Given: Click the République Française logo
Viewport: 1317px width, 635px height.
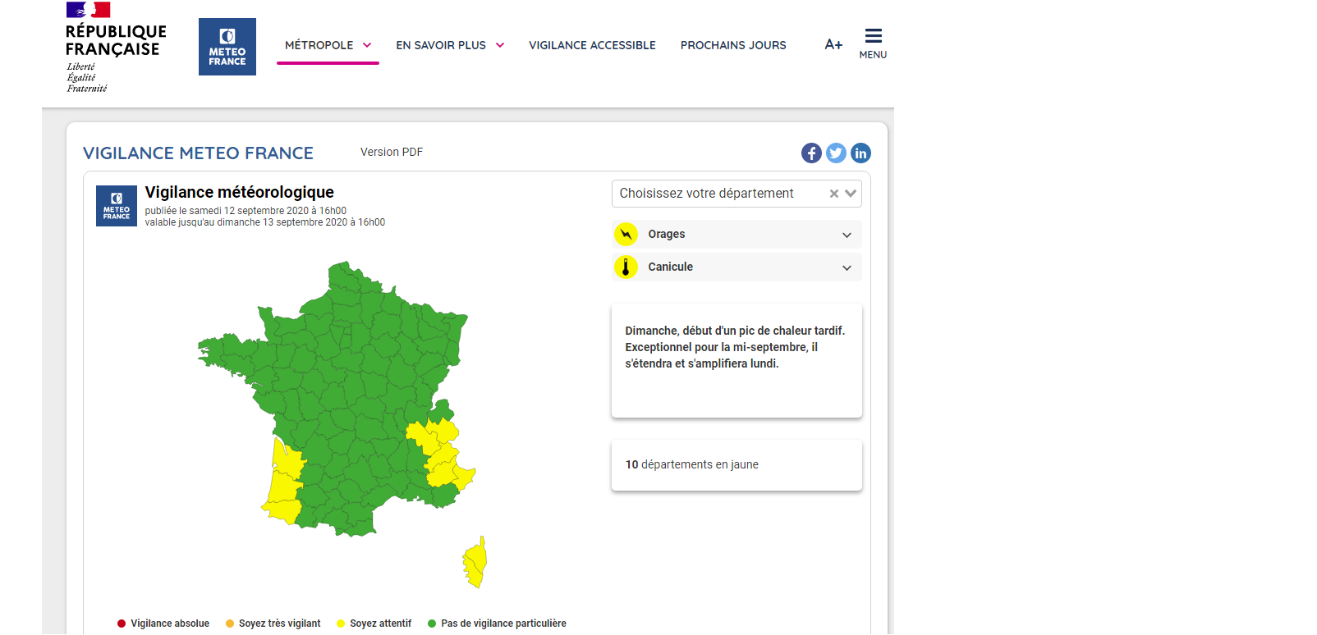Looking at the screenshot, I should 115,48.
